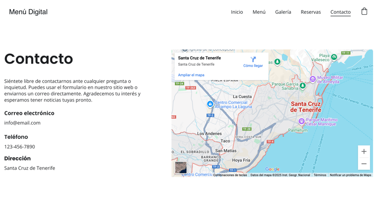Click the Cómo llegar directions arrow icon
Image resolution: width=379 pixels, height=200 pixels.
(253, 59)
